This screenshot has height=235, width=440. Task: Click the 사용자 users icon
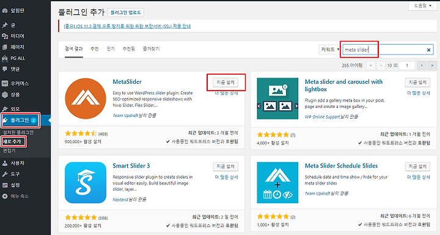(x=5, y=163)
